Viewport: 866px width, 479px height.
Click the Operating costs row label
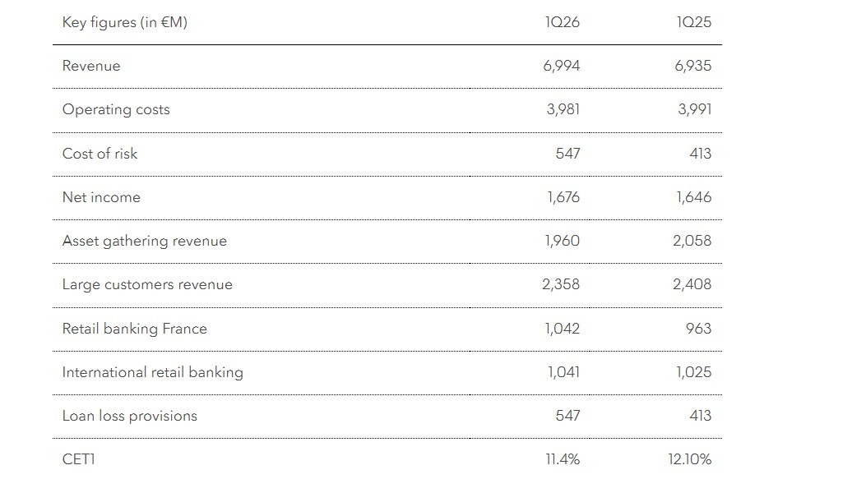tap(116, 109)
